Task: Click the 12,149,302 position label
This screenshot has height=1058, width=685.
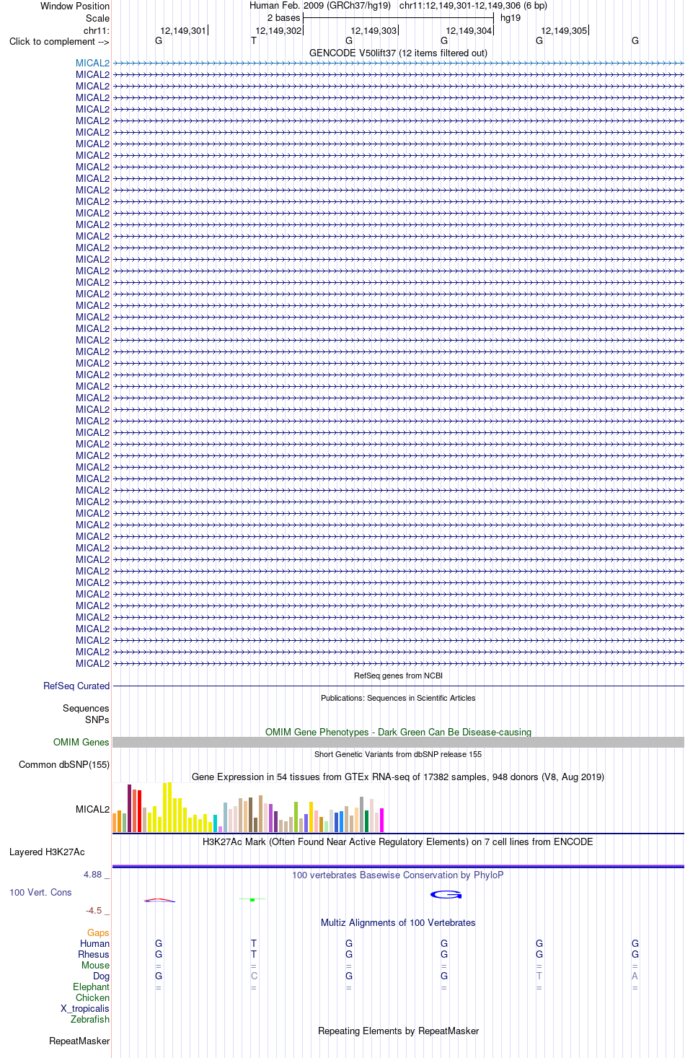Action: pos(278,30)
